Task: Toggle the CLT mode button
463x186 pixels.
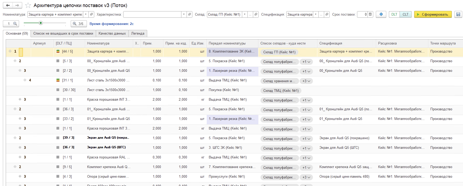Action: click(x=405, y=14)
